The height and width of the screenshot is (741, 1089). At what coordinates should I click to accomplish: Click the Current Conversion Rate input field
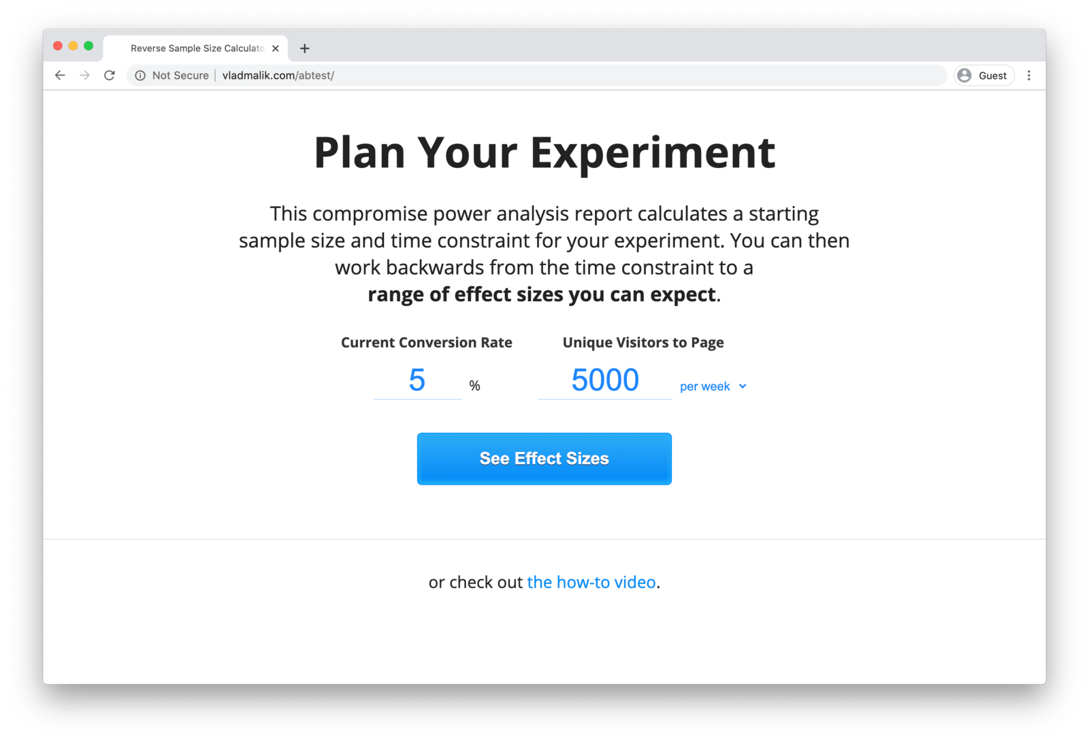pyautogui.click(x=417, y=380)
